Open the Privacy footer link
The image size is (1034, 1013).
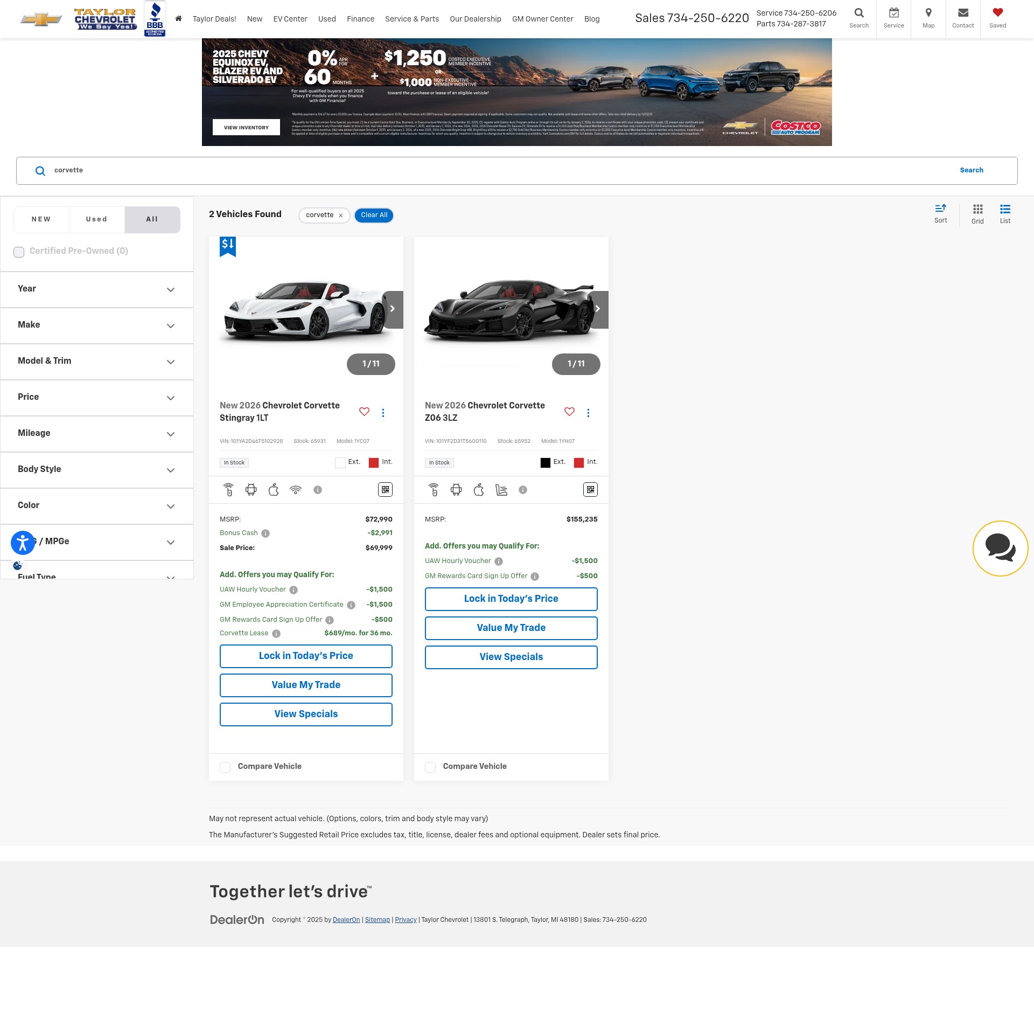click(406, 920)
